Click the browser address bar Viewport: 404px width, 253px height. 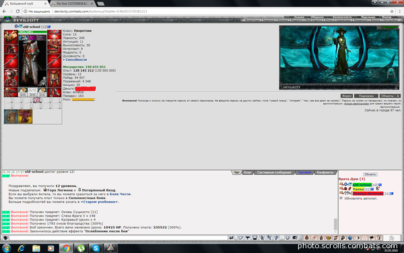pos(206,11)
